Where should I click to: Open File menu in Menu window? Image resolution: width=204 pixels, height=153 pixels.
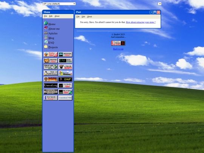pyautogui.click(x=45, y=16)
